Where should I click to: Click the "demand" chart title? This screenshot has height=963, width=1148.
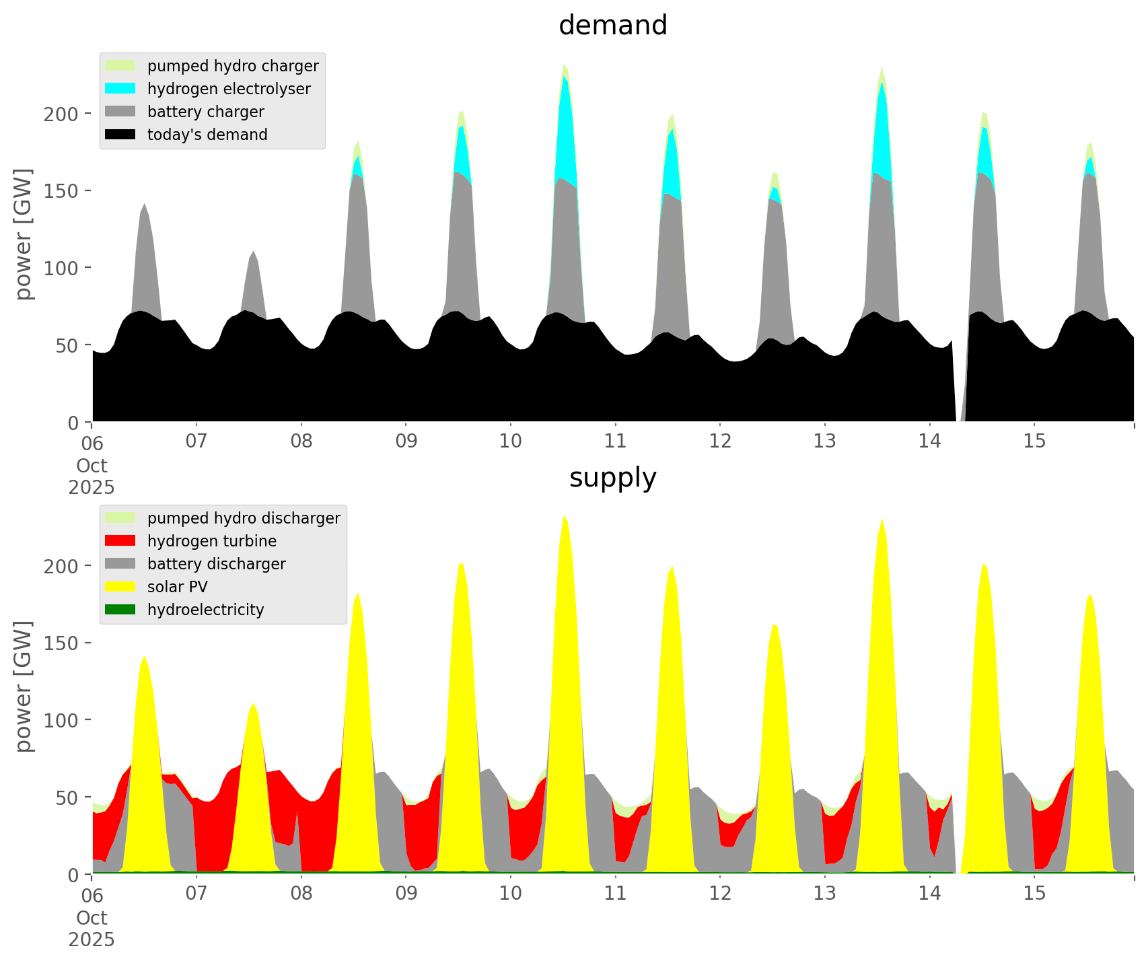pyautogui.click(x=612, y=26)
